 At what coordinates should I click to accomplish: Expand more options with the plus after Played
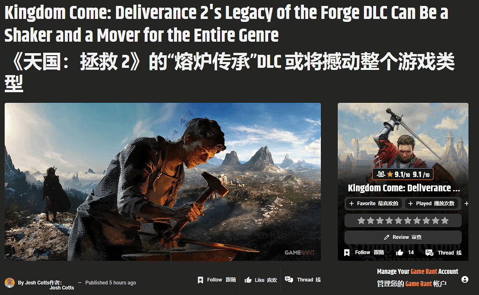tap(466, 204)
